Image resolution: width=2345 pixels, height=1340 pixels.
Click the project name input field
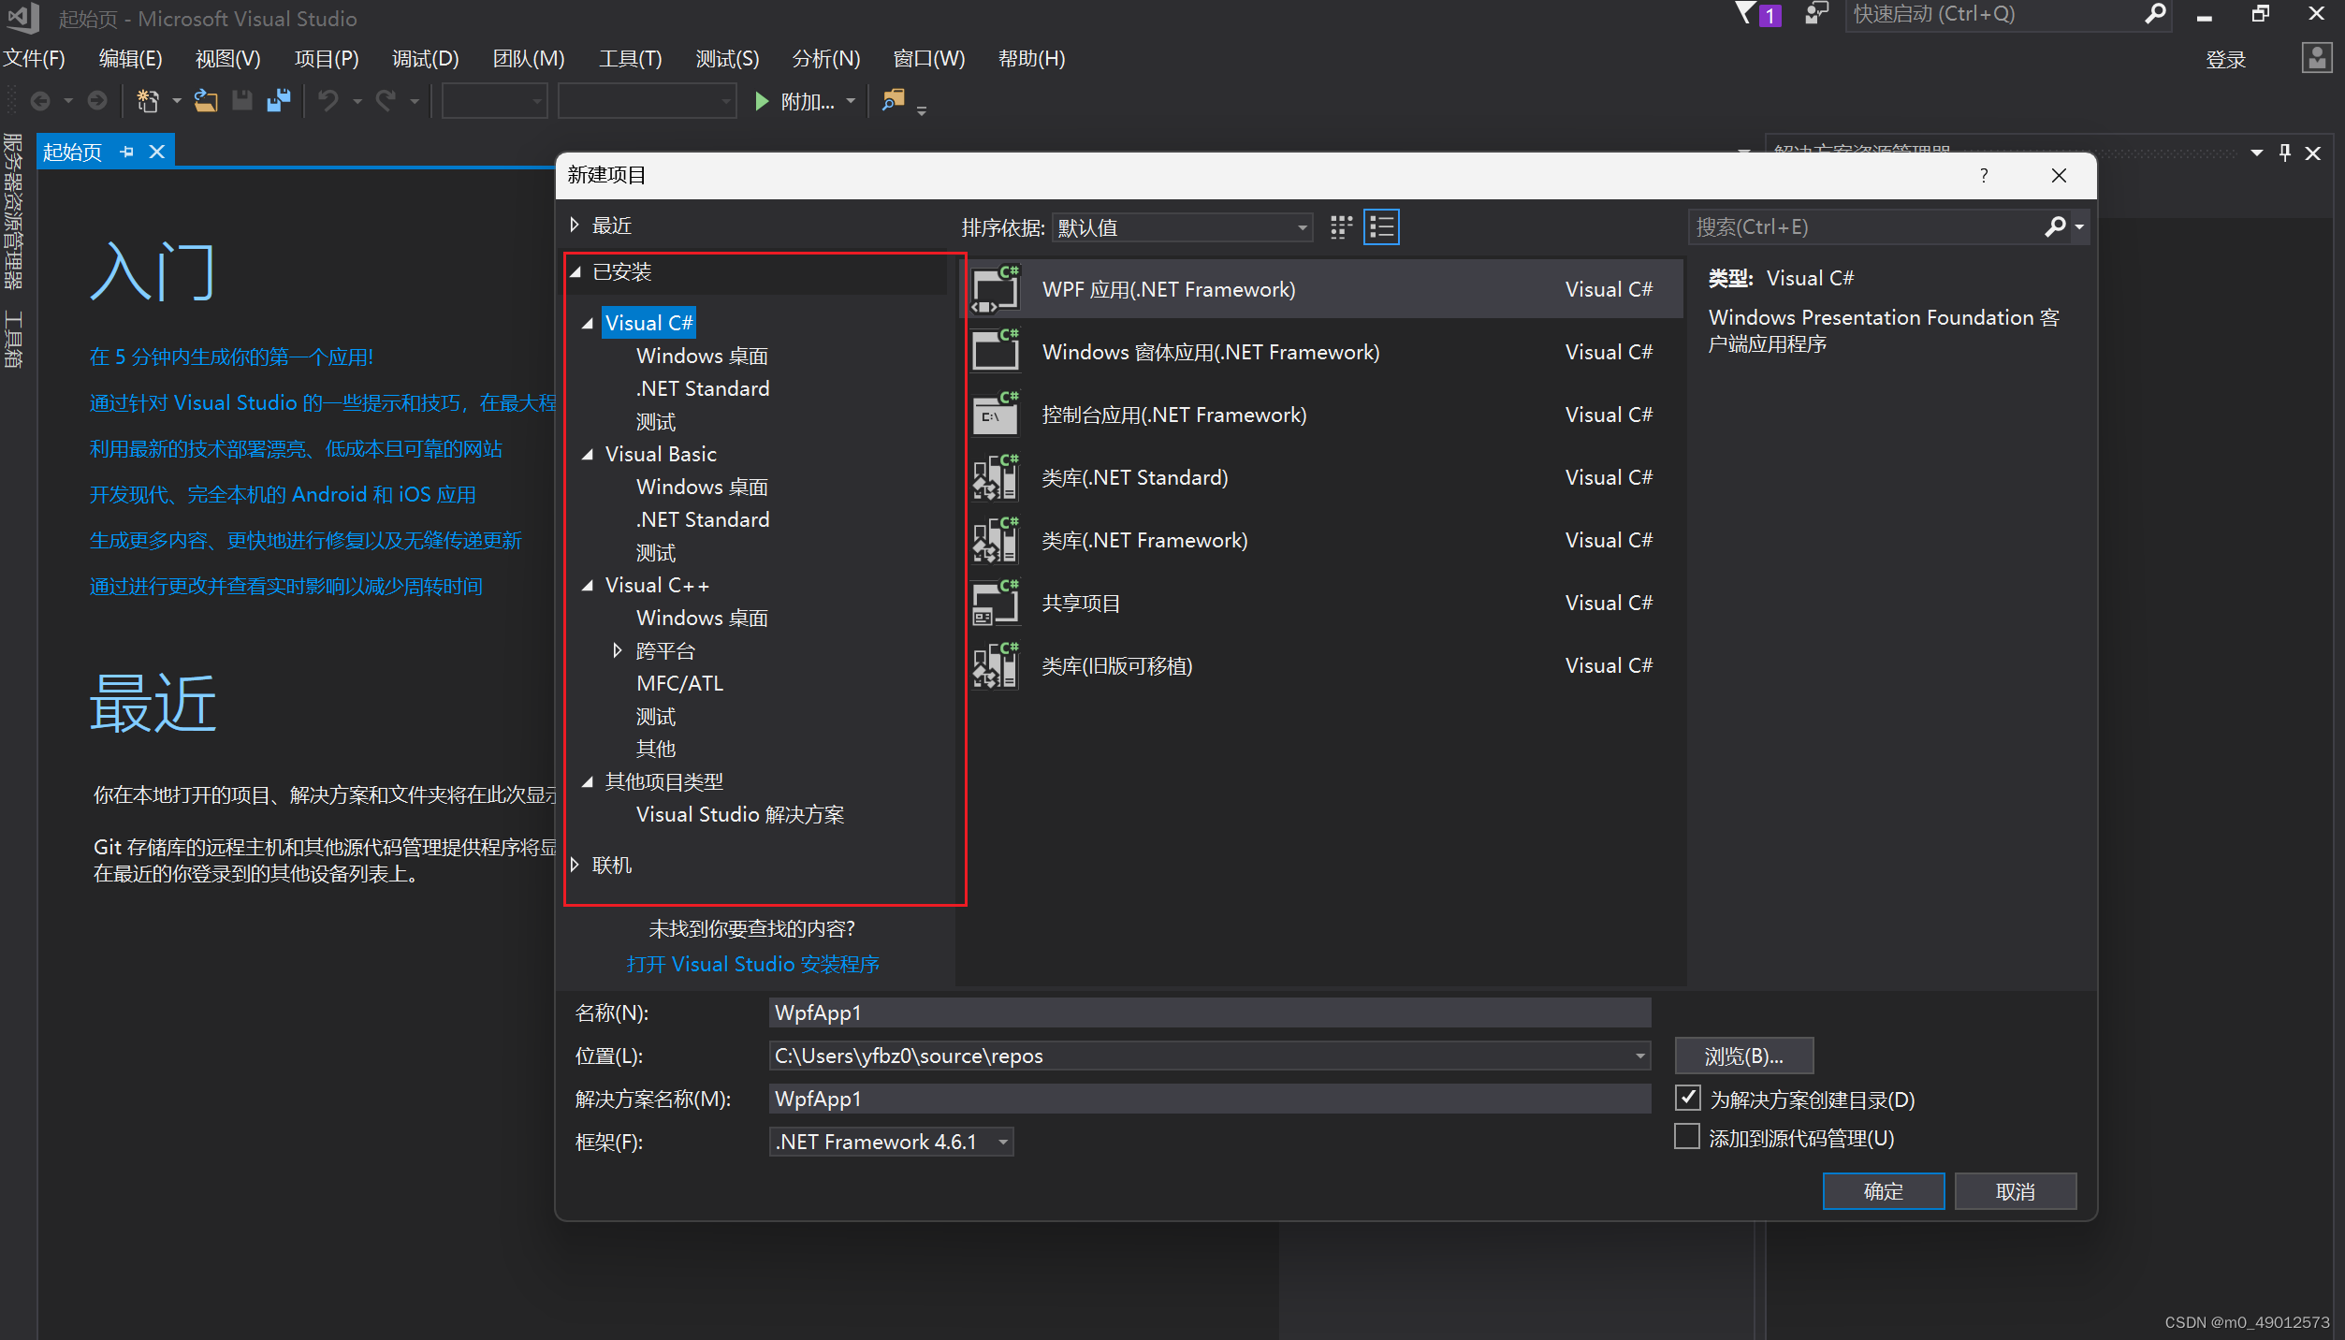click(x=1209, y=1012)
